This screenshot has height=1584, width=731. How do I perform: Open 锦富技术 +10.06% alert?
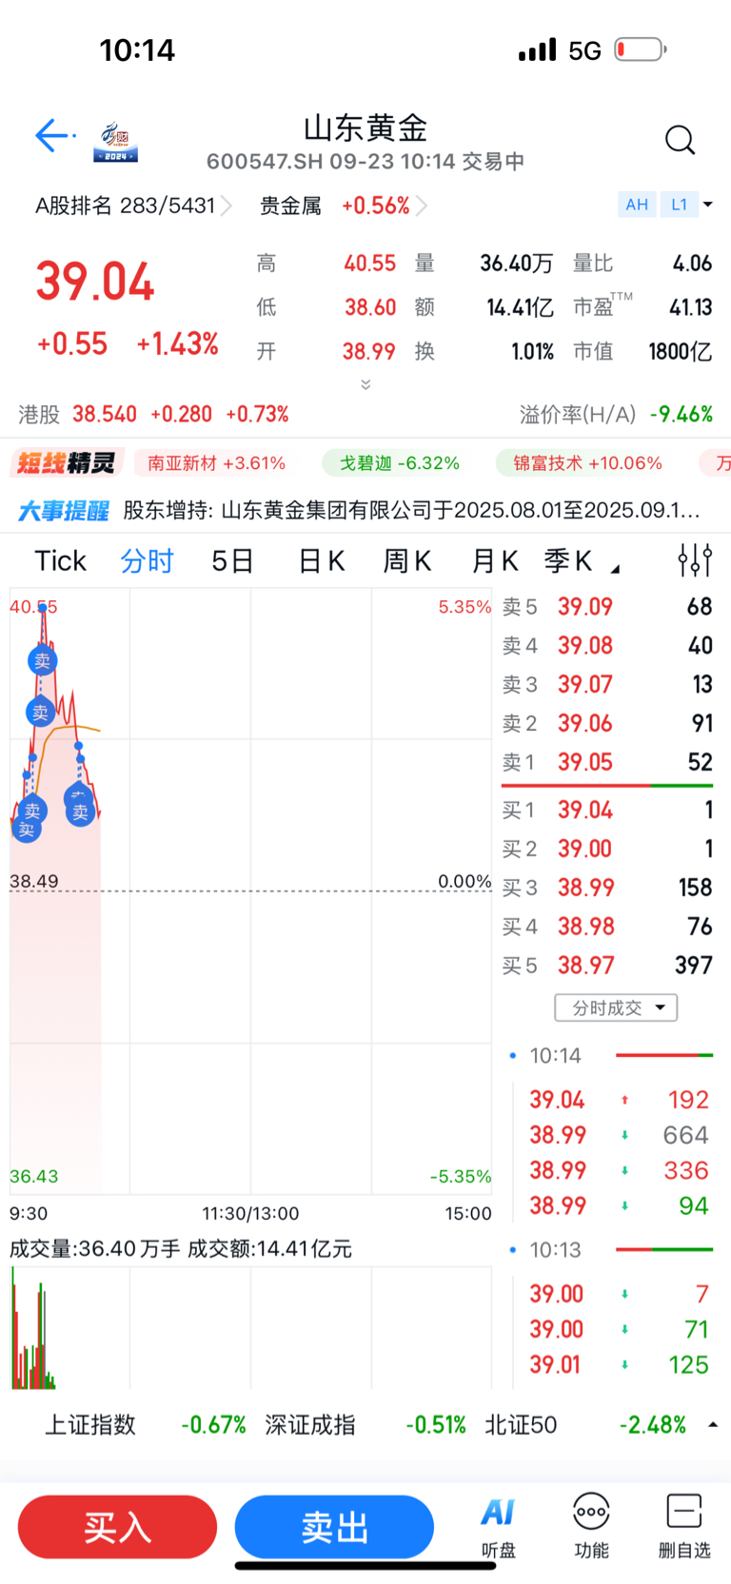pyautogui.click(x=587, y=463)
